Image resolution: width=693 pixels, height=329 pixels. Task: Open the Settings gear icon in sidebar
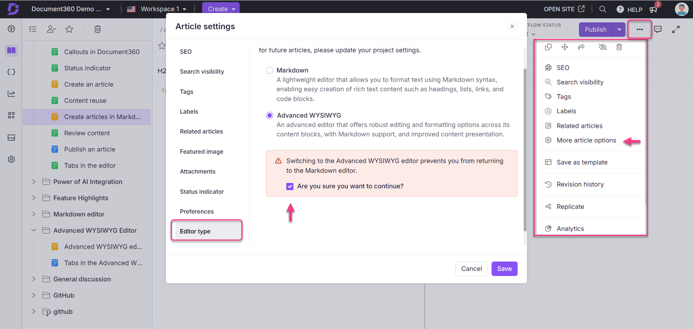11,159
